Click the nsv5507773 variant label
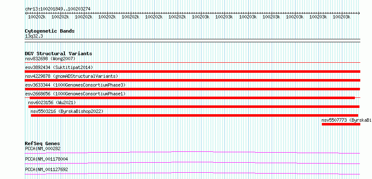 point(347,120)
